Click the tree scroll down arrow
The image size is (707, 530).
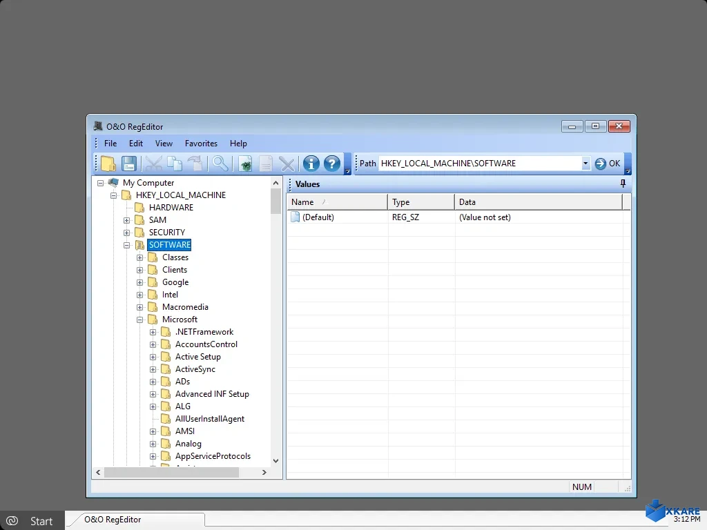pos(276,460)
